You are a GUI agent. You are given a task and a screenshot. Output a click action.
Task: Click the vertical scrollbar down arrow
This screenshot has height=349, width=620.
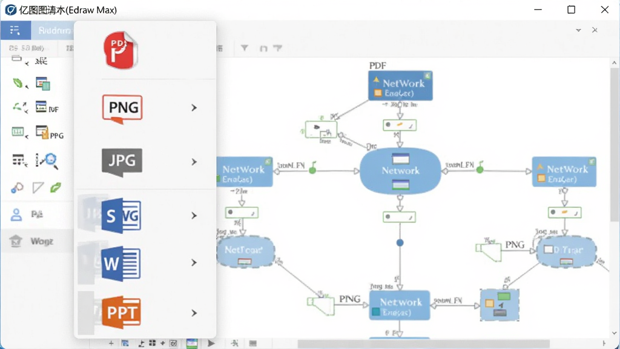click(614, 333)
